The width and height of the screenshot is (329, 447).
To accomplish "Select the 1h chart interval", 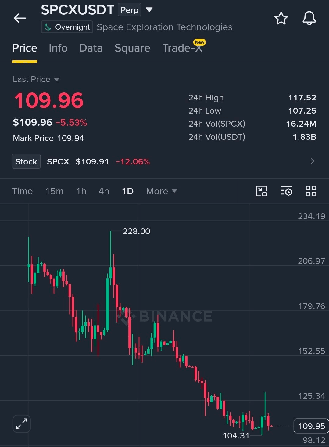I will pyautogui.click(x=81, y=191).
